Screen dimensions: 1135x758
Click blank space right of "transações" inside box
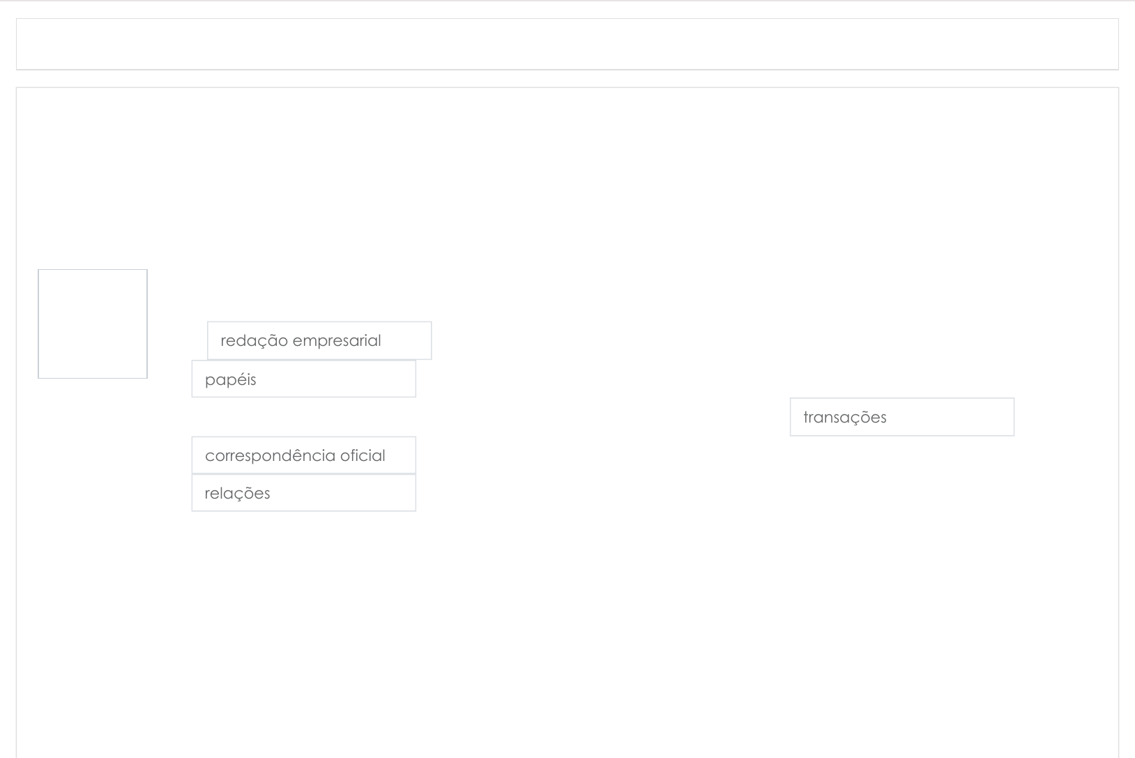pos(955,417)
